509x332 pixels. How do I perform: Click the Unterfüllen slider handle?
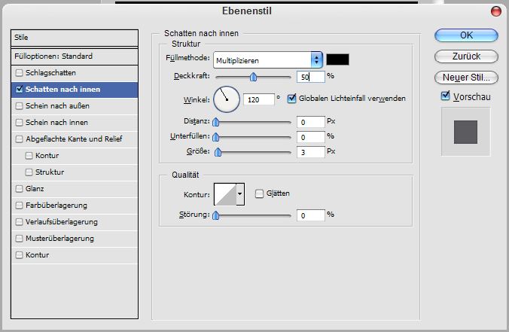point(216,137)
